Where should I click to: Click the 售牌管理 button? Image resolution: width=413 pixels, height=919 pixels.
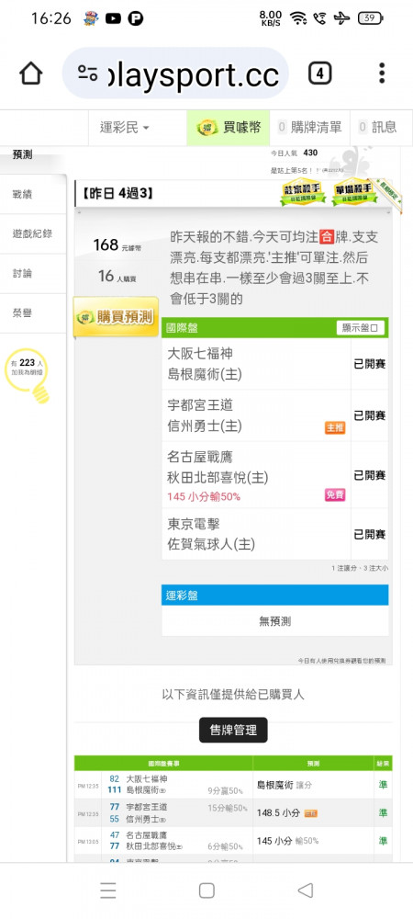coord(233,731)
